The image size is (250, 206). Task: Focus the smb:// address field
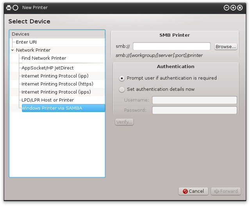(x=171, y=46)
